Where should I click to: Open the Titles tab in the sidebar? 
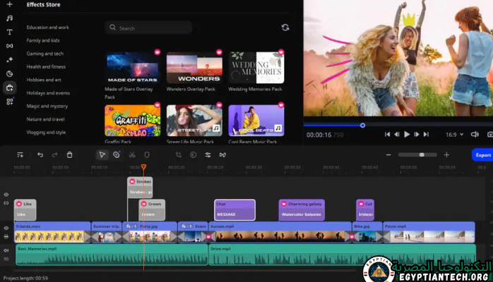point(9,32)
